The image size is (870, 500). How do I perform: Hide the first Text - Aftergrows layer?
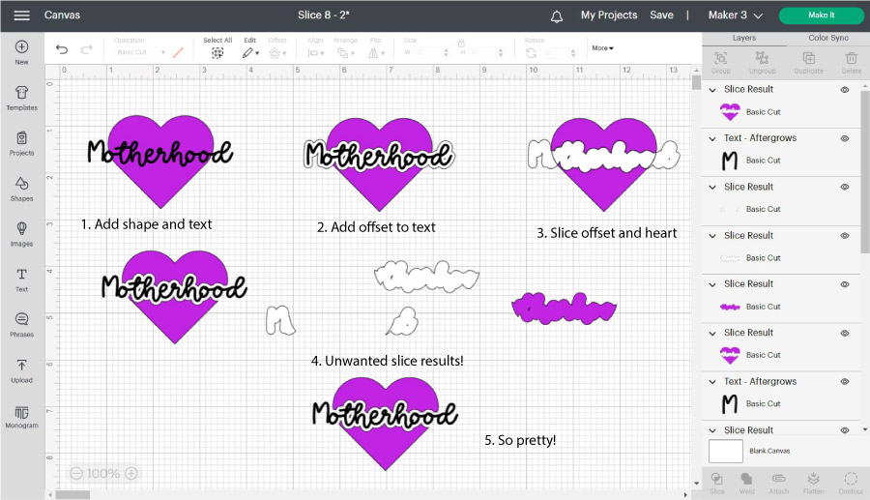click(x=845, y=138)
